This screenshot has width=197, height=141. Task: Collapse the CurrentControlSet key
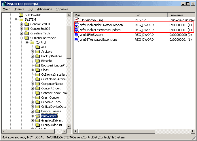point(22,38)
